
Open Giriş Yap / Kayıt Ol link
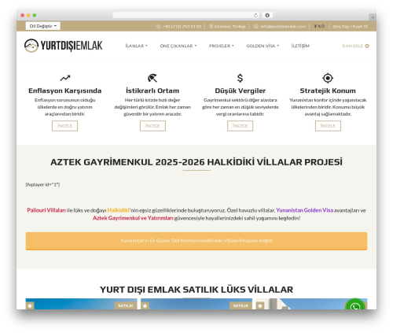(x=350, y=27)
